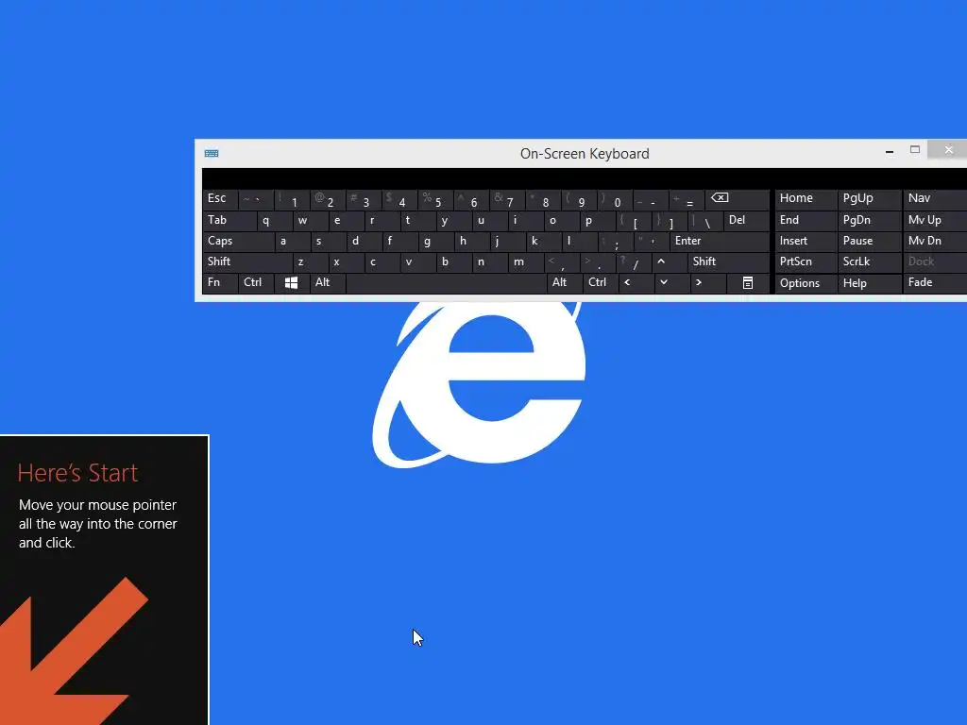
Task: Minimize the On-Screen Keyboard window
Action: click(x=890, y=150)
